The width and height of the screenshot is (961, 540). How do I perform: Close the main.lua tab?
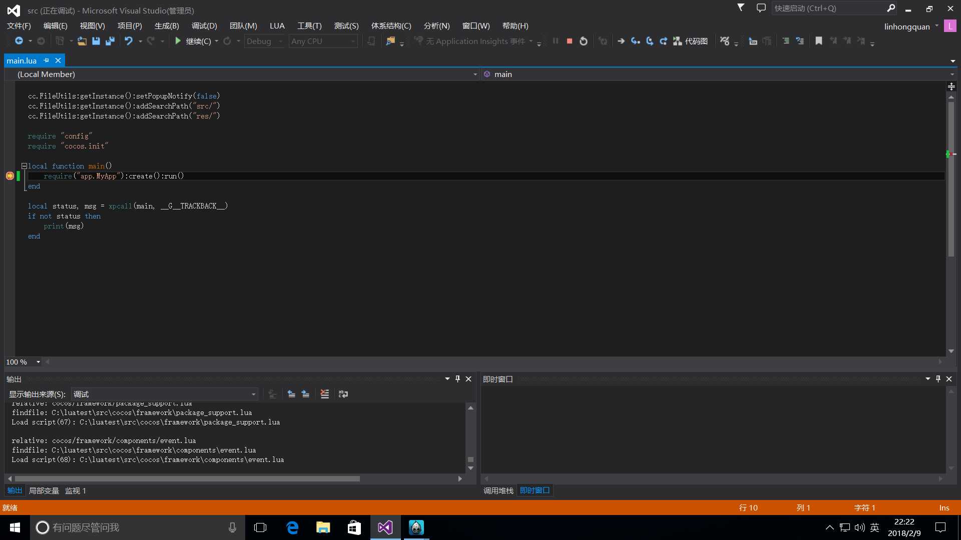coord(58,60)
